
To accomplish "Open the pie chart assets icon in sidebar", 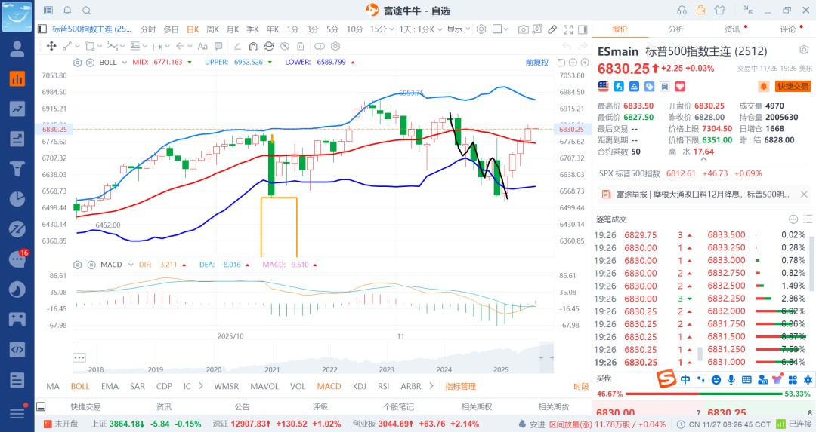I will point(17,199).
